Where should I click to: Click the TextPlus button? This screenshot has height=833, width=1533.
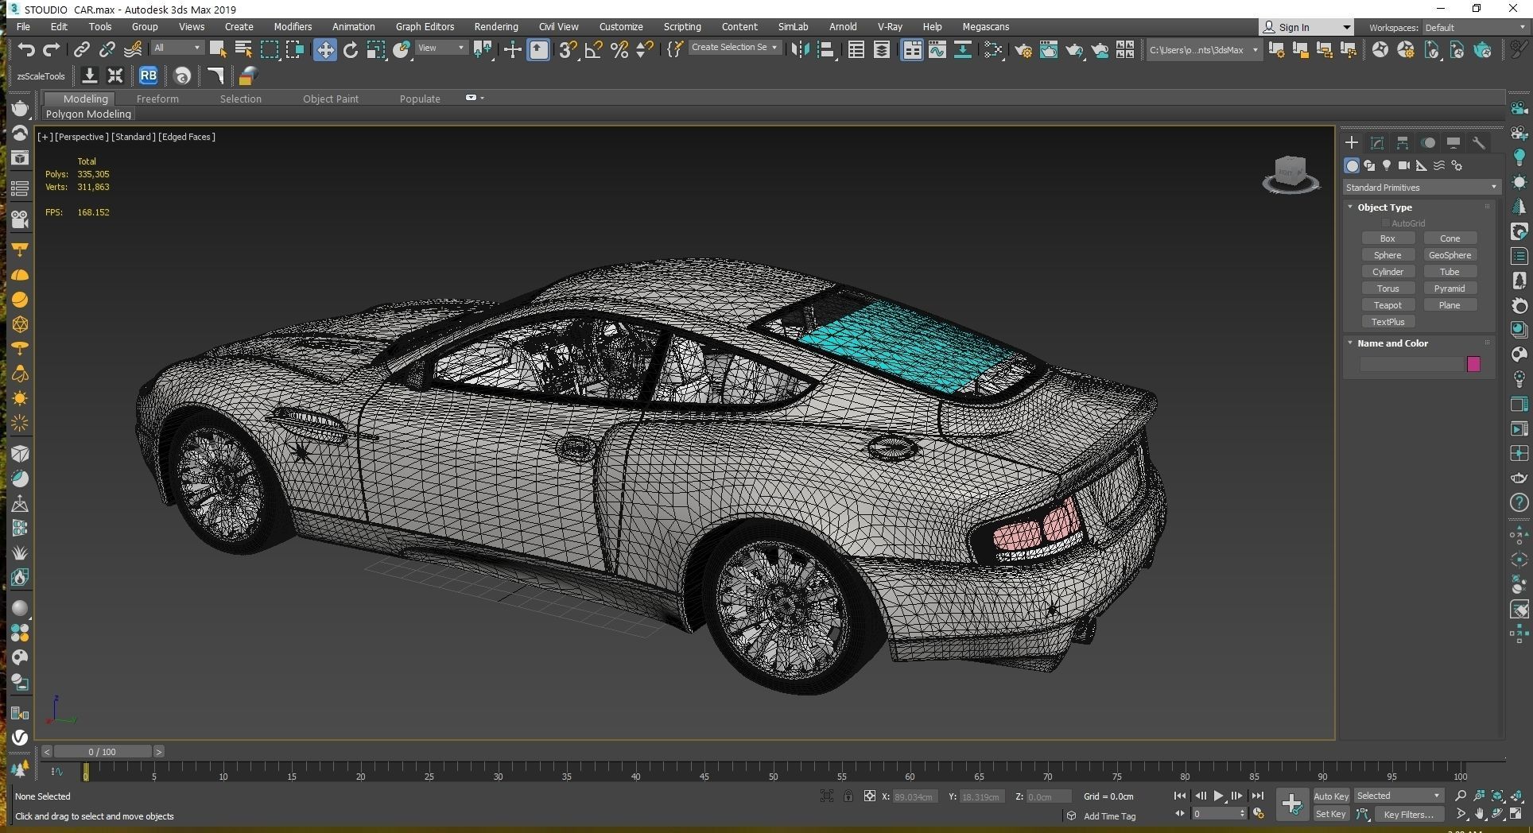1387,322
